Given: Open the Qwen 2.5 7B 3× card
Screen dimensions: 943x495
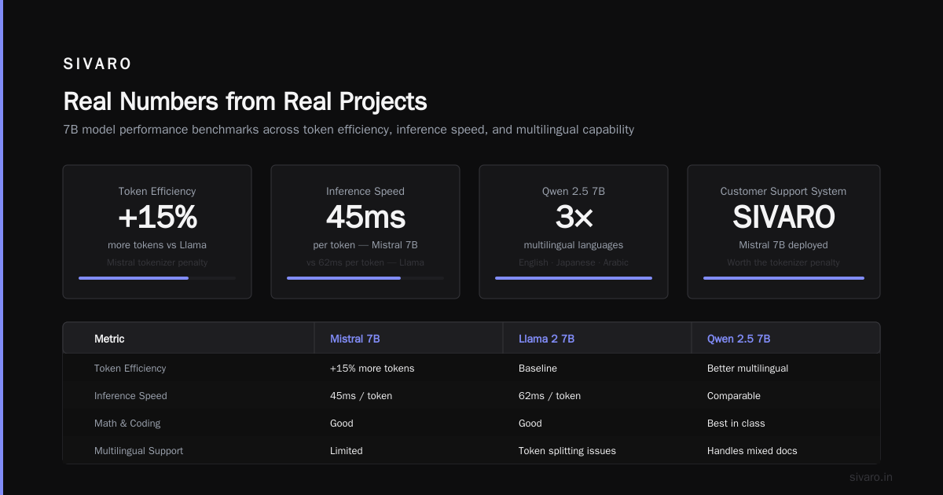Looking at the screenshot, I should pyautogui.click(x=574, y=232).
